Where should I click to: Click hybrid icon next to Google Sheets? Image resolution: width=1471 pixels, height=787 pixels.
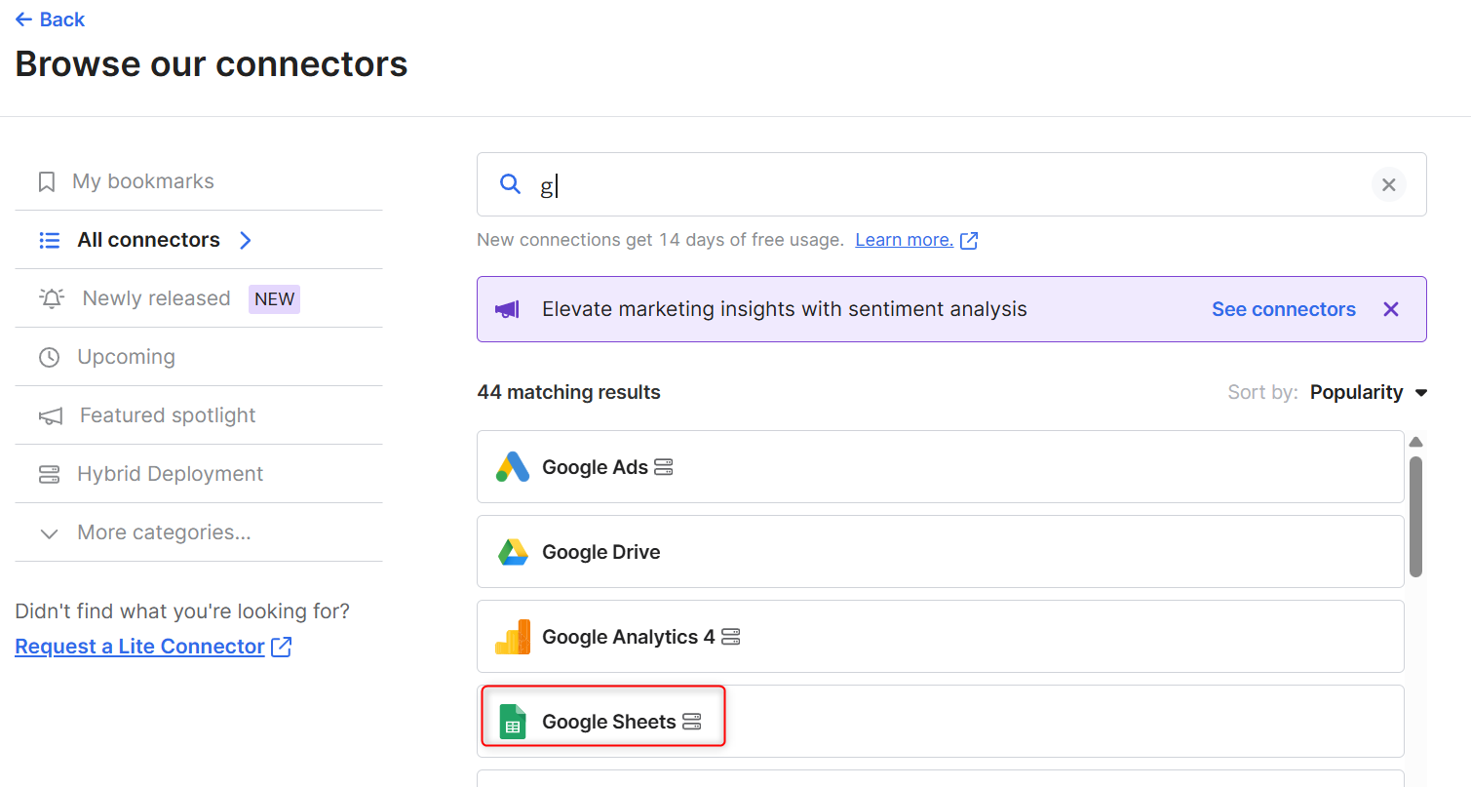click(692, 722)
